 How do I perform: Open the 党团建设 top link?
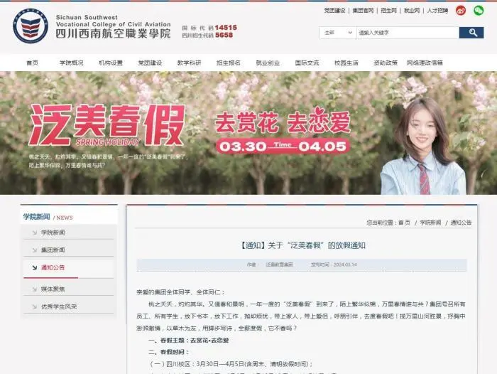coord(334,11)
